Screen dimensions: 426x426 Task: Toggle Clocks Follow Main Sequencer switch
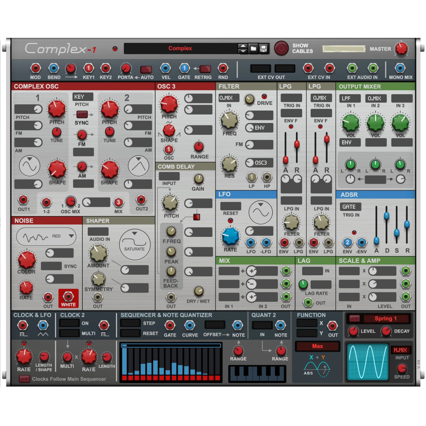24,379
